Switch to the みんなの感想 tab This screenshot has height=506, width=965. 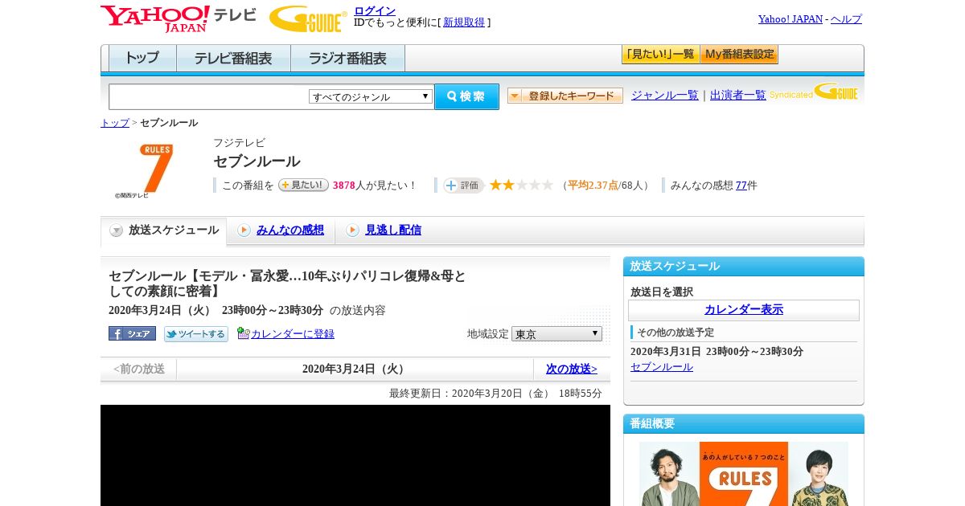click(290, 231)
